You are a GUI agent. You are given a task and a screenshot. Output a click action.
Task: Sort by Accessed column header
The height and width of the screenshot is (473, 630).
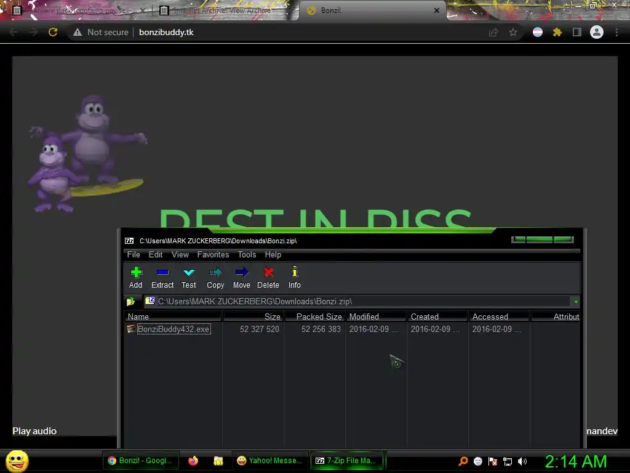pos(499,317)
